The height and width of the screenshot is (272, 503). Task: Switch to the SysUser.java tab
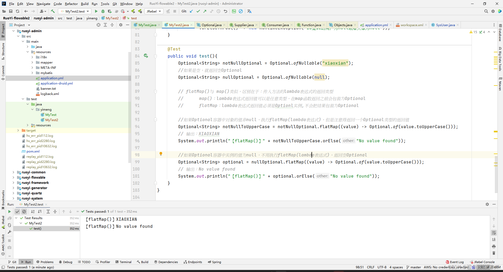click(x=445, y=25)
